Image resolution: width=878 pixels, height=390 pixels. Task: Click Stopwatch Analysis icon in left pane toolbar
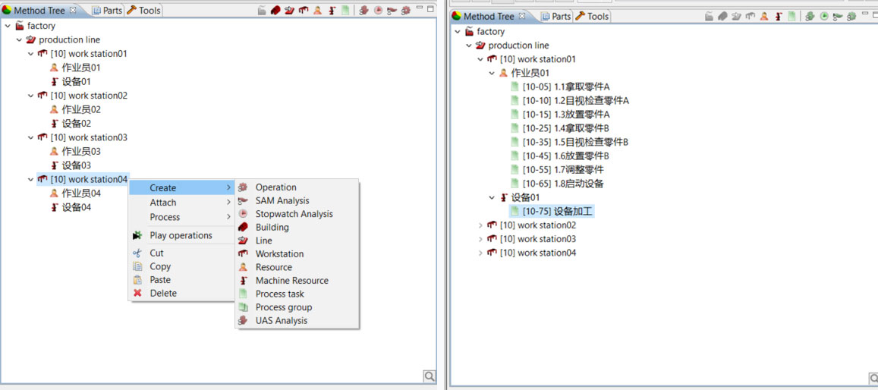[x=378, y=11]
